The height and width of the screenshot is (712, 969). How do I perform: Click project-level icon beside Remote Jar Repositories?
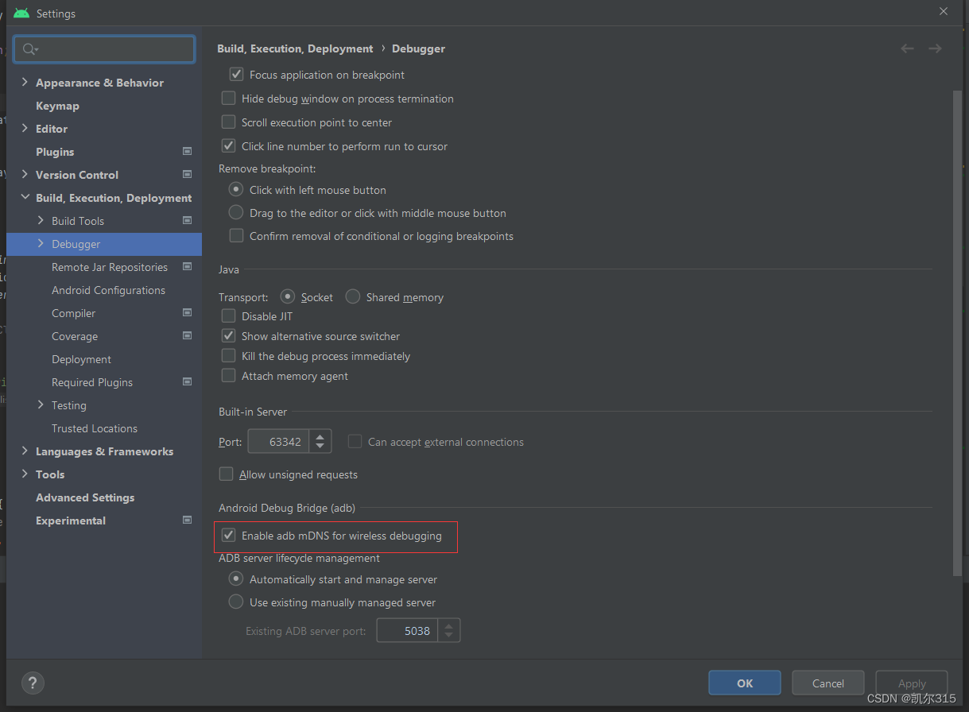tap(188, 266)
